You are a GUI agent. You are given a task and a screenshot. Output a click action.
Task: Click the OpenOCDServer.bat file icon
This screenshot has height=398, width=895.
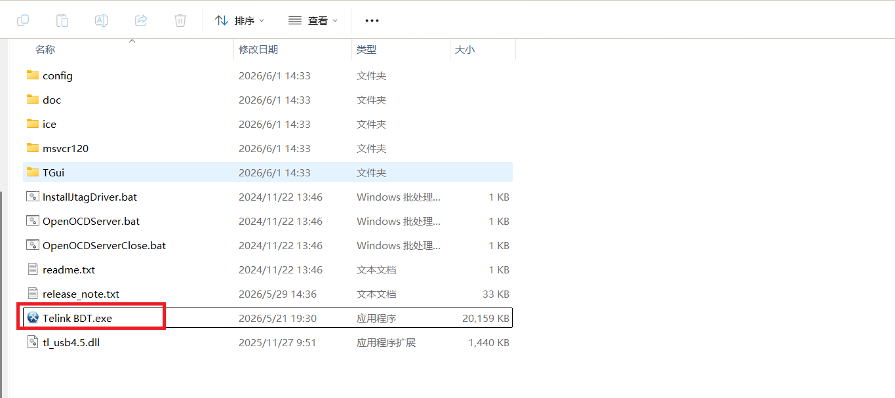coord(33,221)
